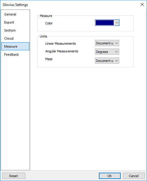The width and height of the screenshot is (147, 181).
Task: Click the Angular Measurements label
Action: [x=62, y=51]
